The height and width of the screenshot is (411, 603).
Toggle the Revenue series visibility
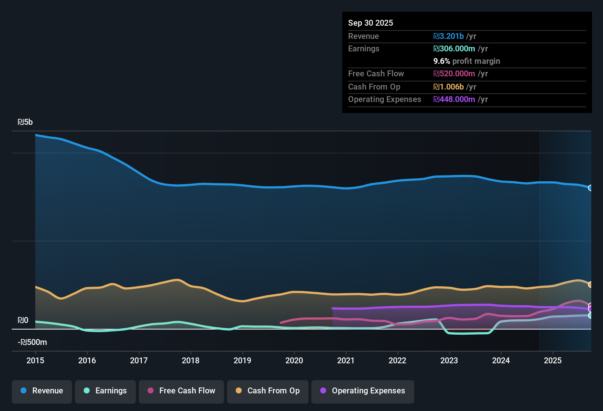[x=41, y=391]
